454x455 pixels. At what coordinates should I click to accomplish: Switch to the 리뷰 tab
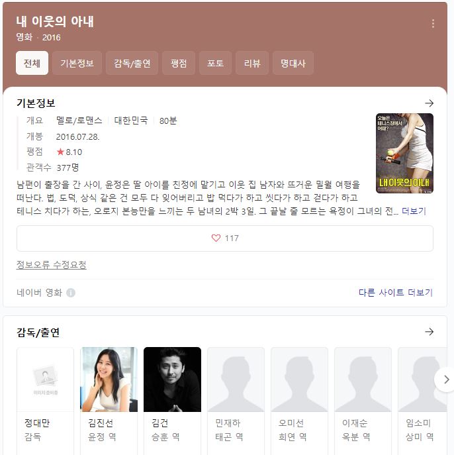(x=252, y=63)
